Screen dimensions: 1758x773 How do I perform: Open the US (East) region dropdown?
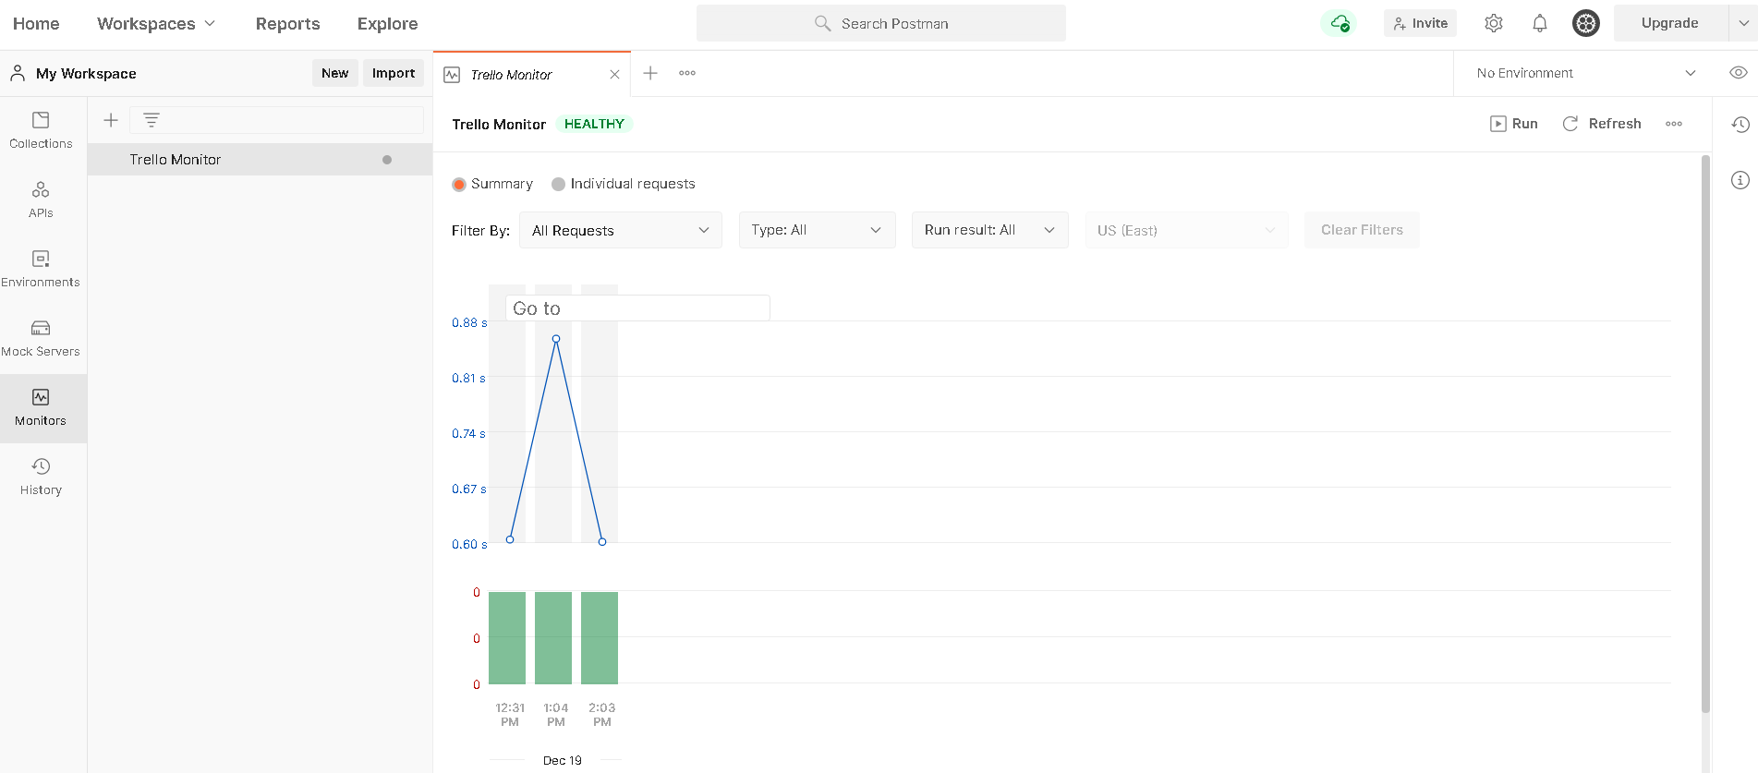pos(1186,230)
